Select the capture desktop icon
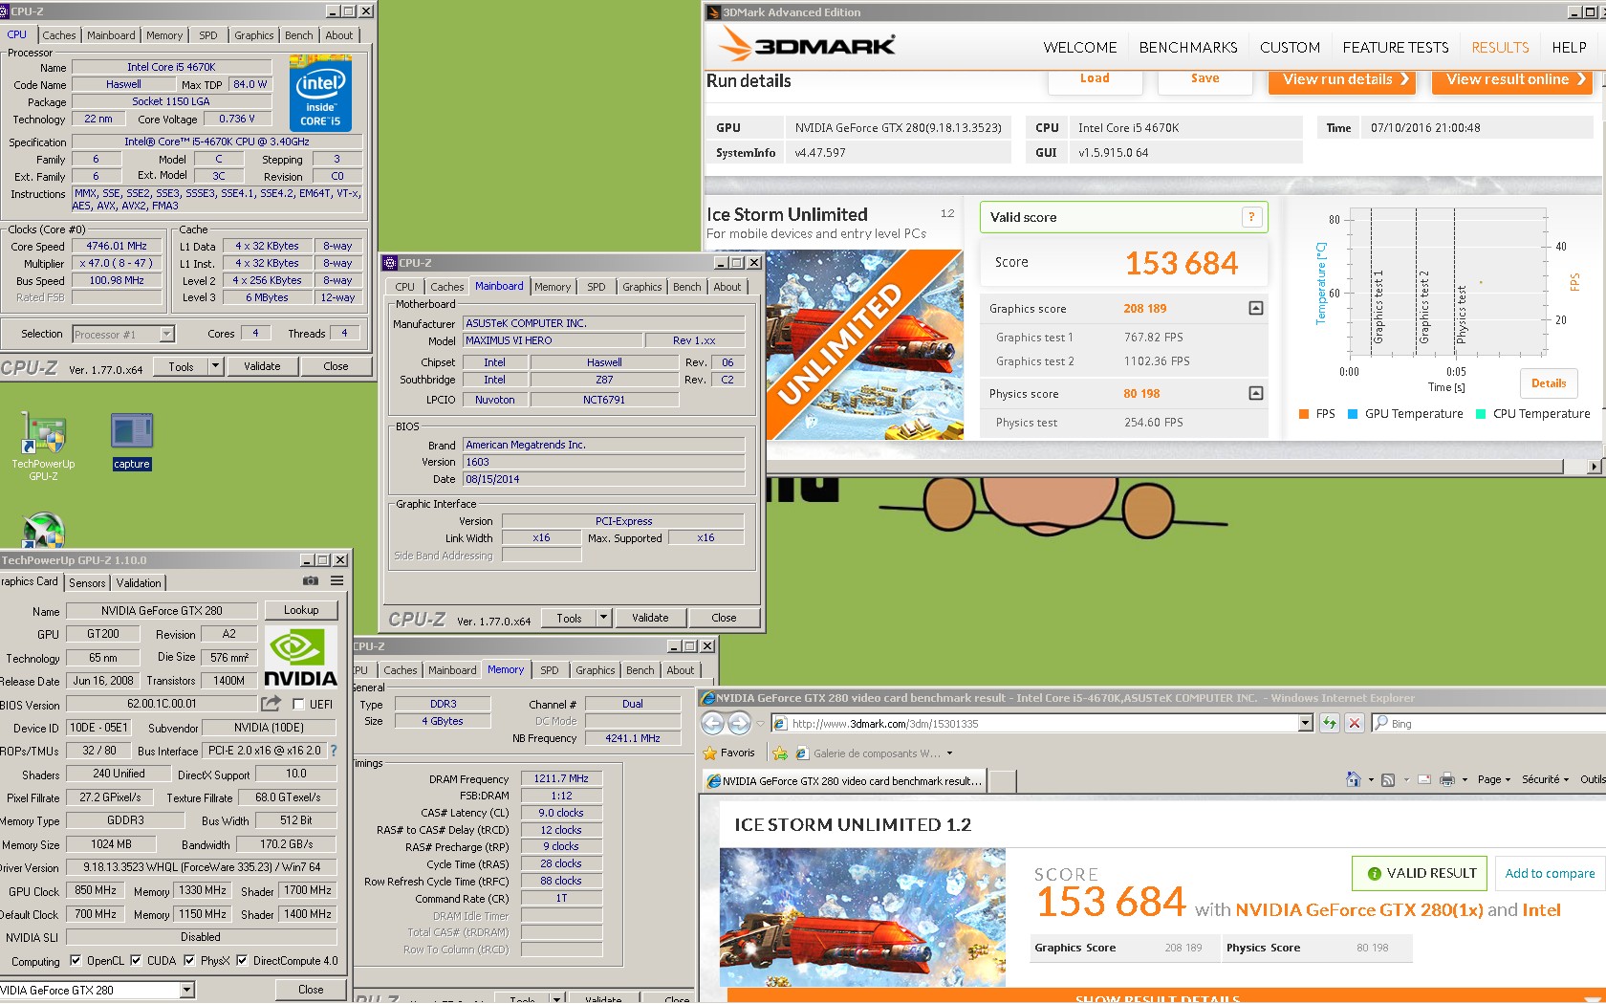The image size is (1606, 1004). pos(132,442)
